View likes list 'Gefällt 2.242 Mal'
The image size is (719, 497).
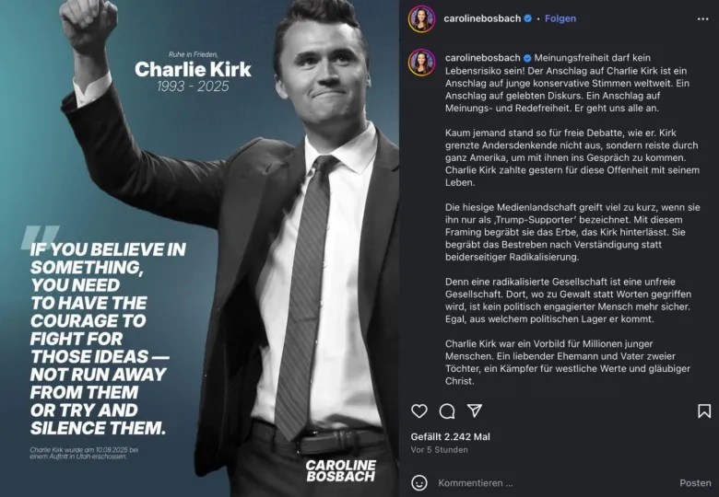(451, 436)
